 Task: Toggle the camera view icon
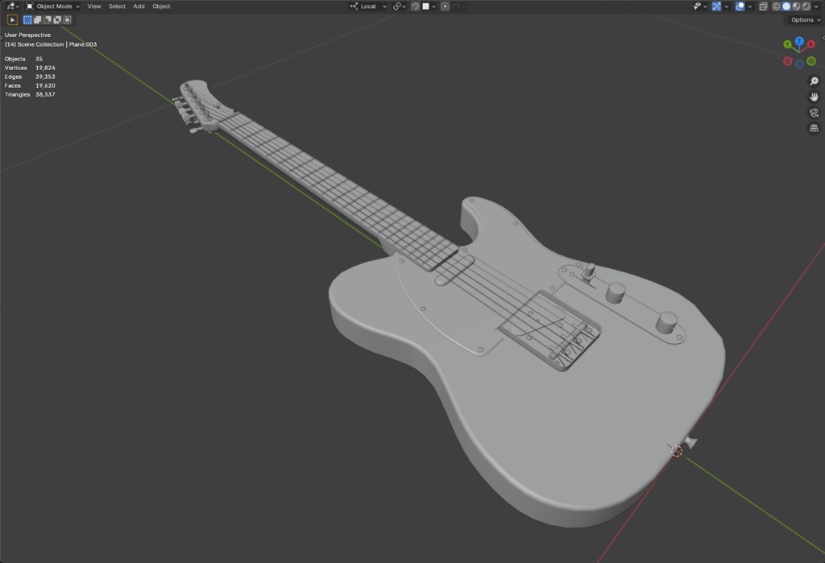pos(814,113)
